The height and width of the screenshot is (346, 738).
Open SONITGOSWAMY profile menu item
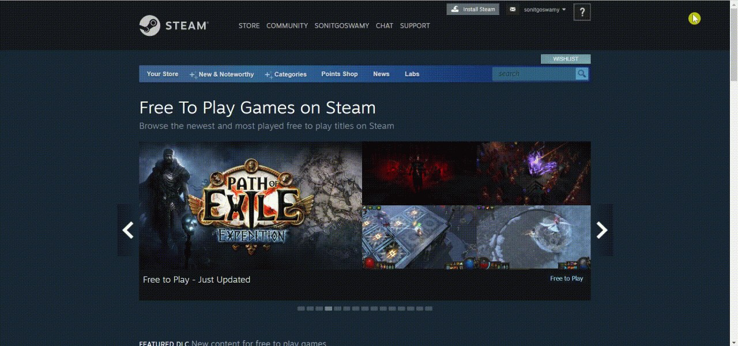[x=342, y=25]
